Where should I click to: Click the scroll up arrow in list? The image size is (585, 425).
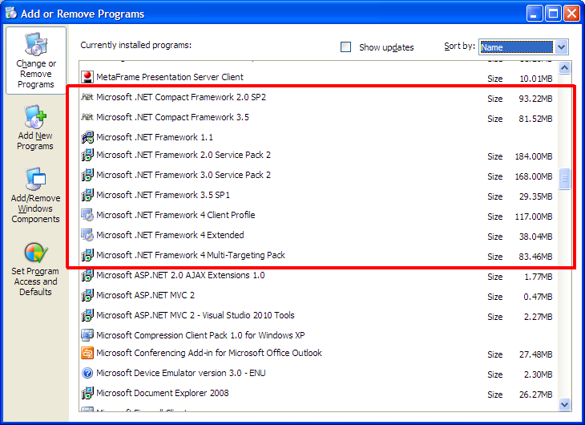point(564,67)
